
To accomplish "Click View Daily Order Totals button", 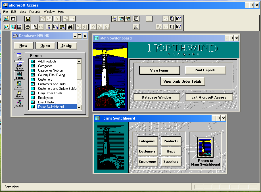I will tap(183, 82).
